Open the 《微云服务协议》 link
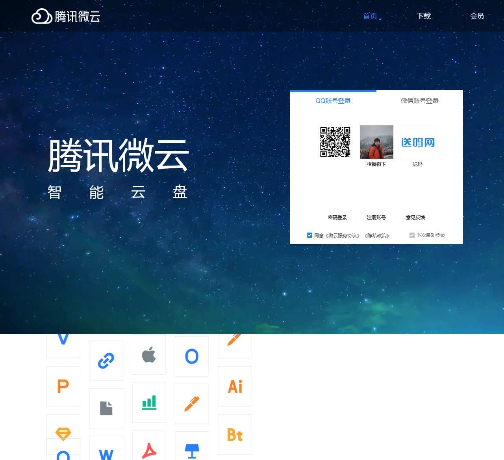The height and width of the screenshot is (460, 504). [x=343, y=235]
